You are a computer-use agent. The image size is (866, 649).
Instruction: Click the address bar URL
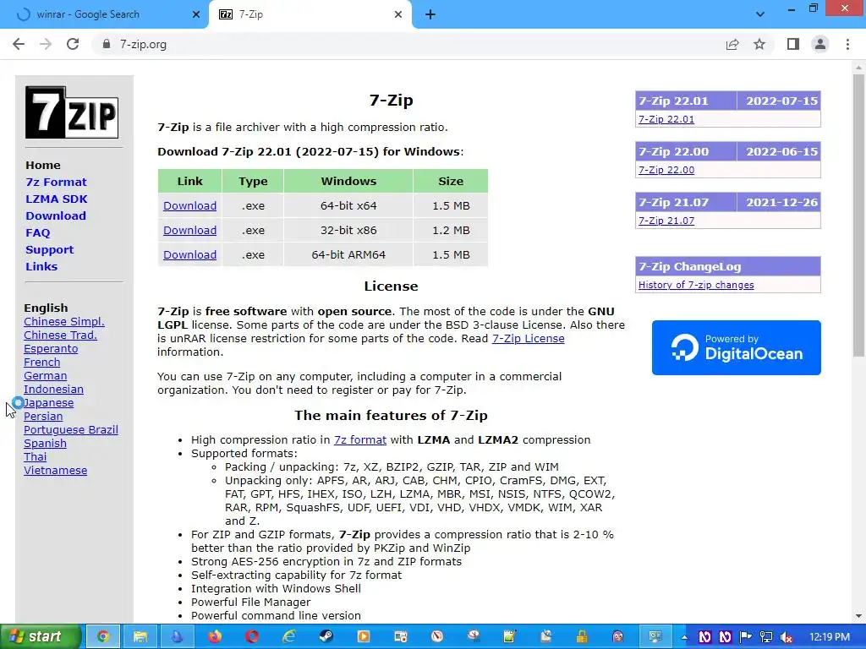(143, 44)
